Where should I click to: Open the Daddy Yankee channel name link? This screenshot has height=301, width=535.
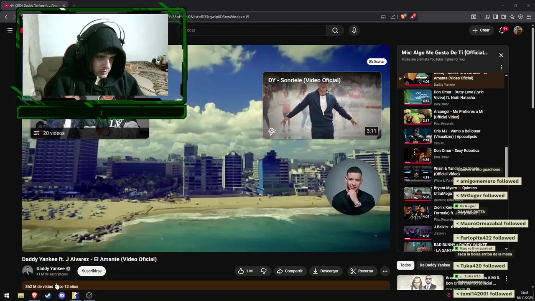point(51,268)
